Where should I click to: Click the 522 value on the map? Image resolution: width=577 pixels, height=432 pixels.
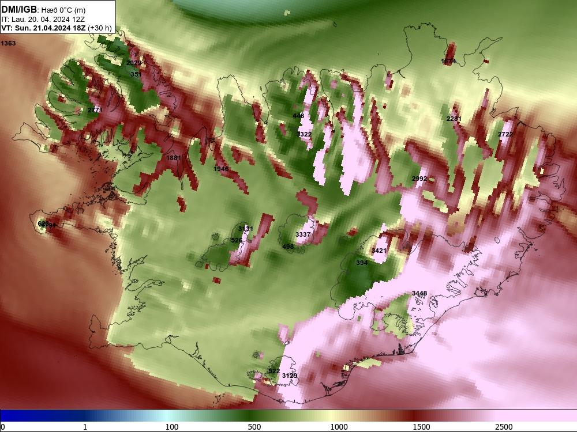click(x=274, y=371)
